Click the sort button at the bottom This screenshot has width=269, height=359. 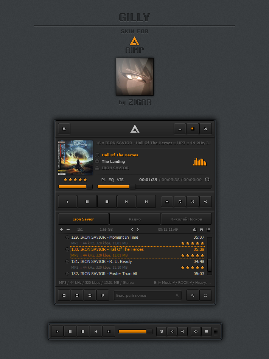103,295
